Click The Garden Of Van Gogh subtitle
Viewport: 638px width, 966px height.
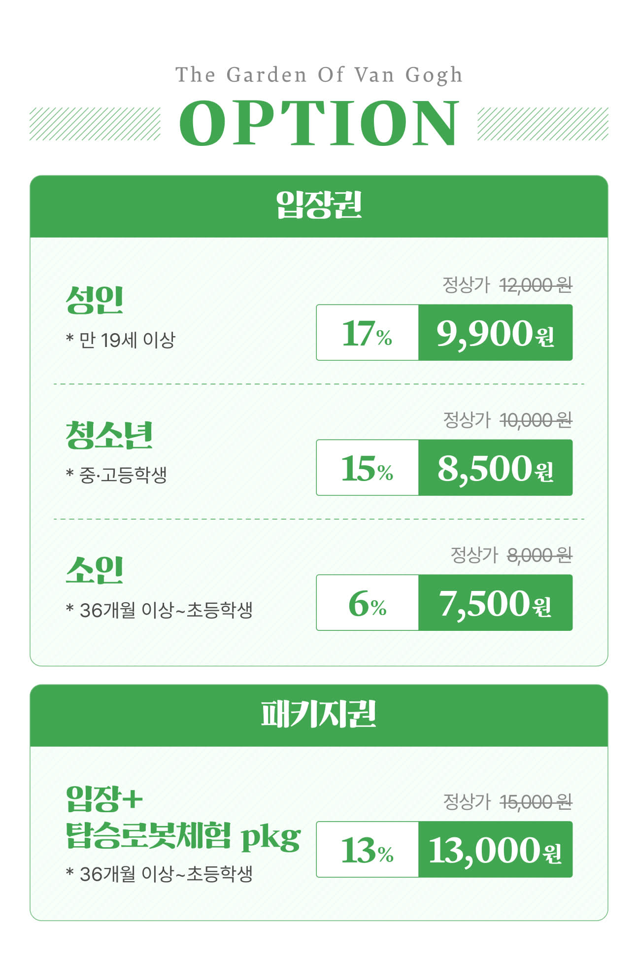click(319, 75)
